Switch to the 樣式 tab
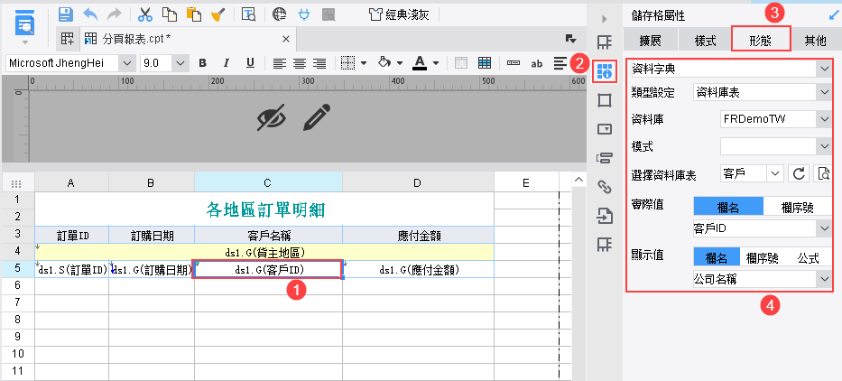Viewport: 842px width, 381px height. pos(705,41)
